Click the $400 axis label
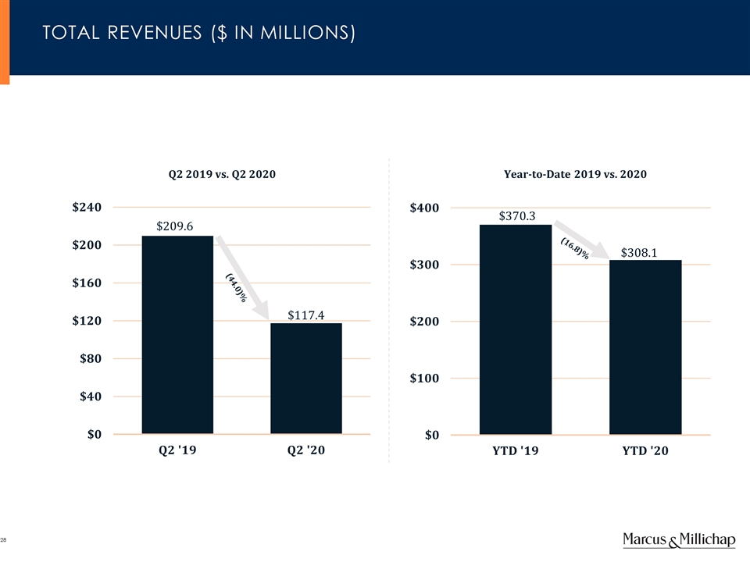The image size is (750, 562). pyautogui.click(x=423, y=208)
